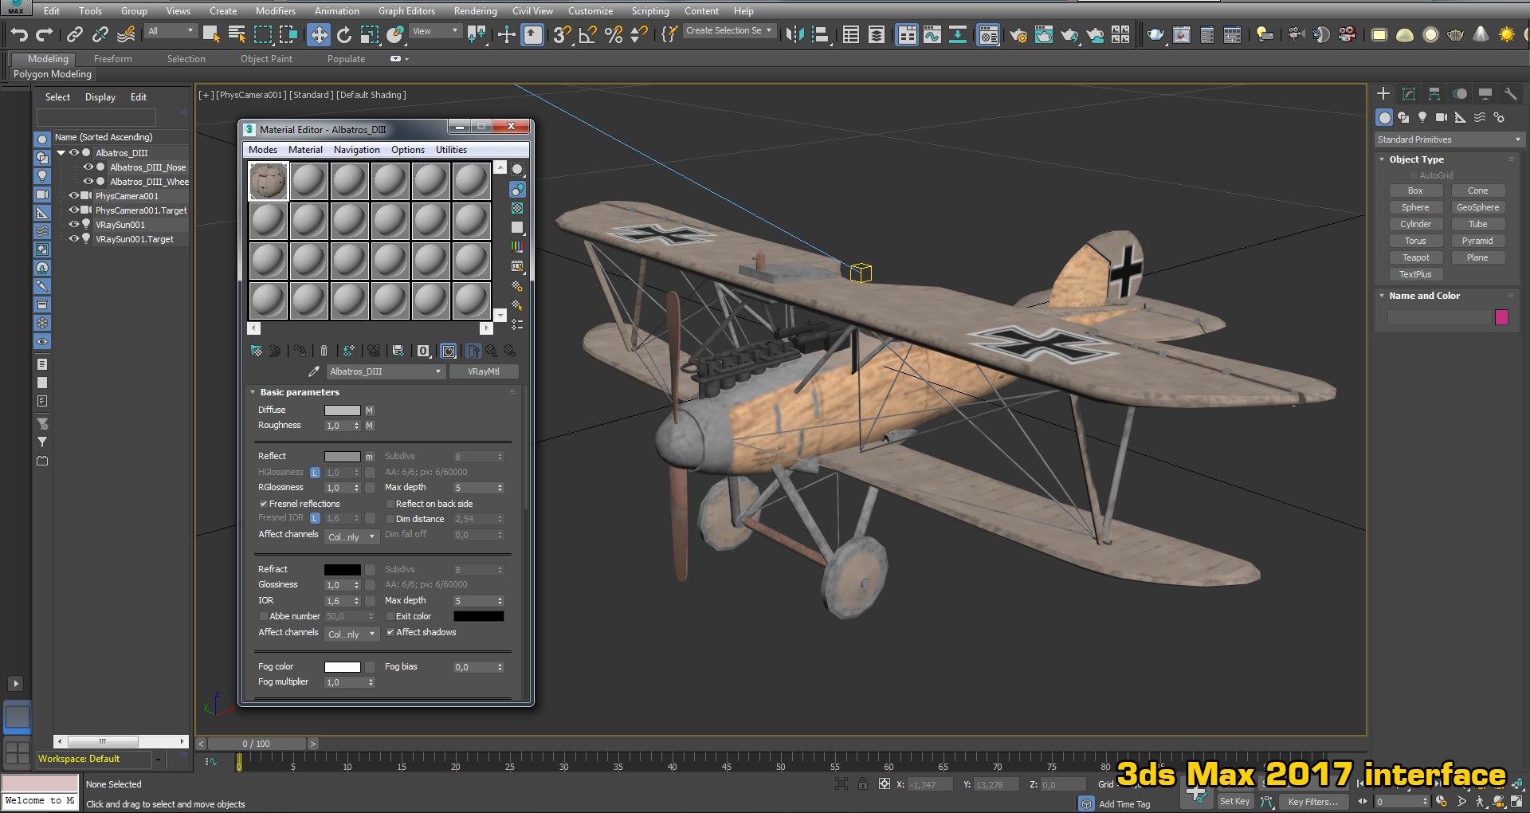Click the VRayMtl material type button
The height and width of the screenshot is (813, 1530).
484,371
